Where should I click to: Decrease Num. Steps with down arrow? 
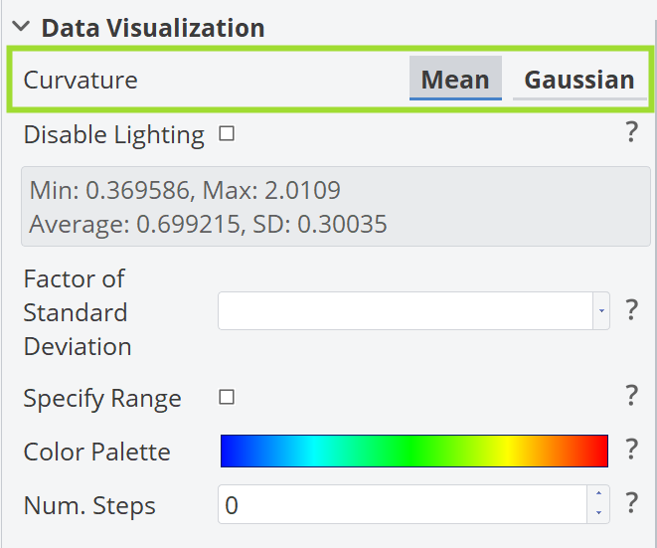pos(598,513)
